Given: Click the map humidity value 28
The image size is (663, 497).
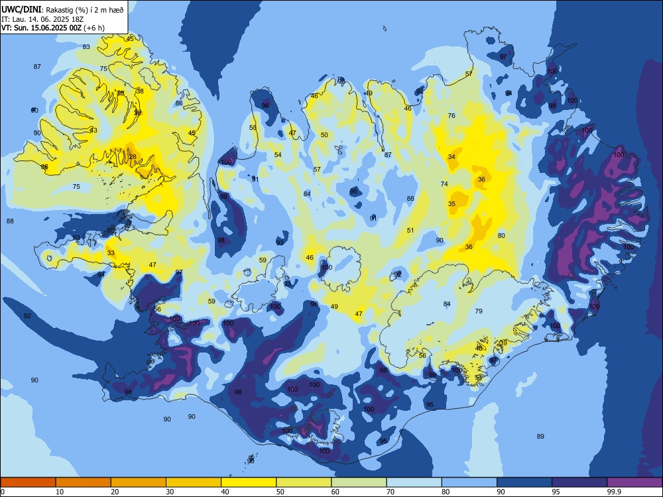Looking at the screenshot, I should [x=133, y=157].
